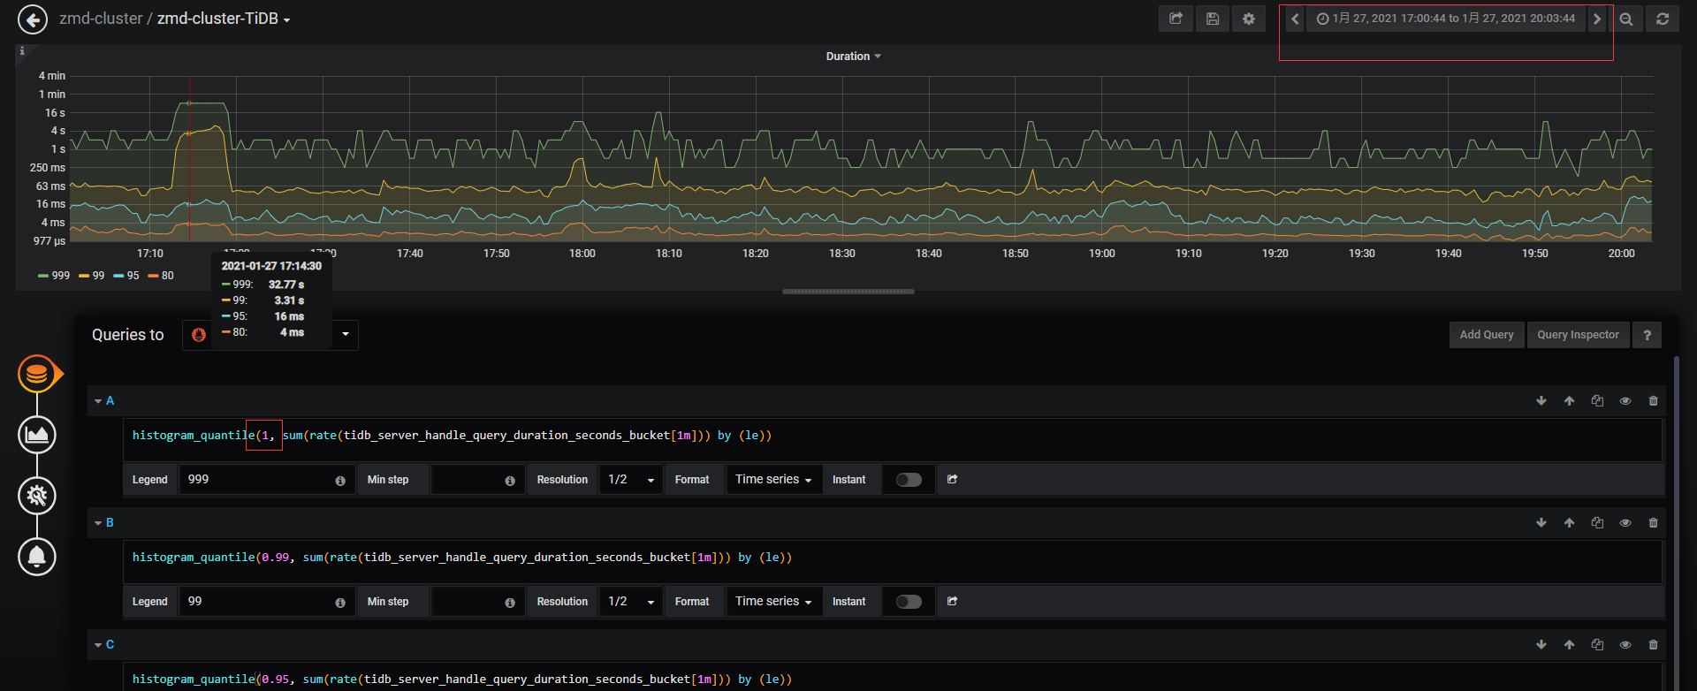Click the share dashboard icon
The image size is (1697, 691).
(x=1176, y=19)
